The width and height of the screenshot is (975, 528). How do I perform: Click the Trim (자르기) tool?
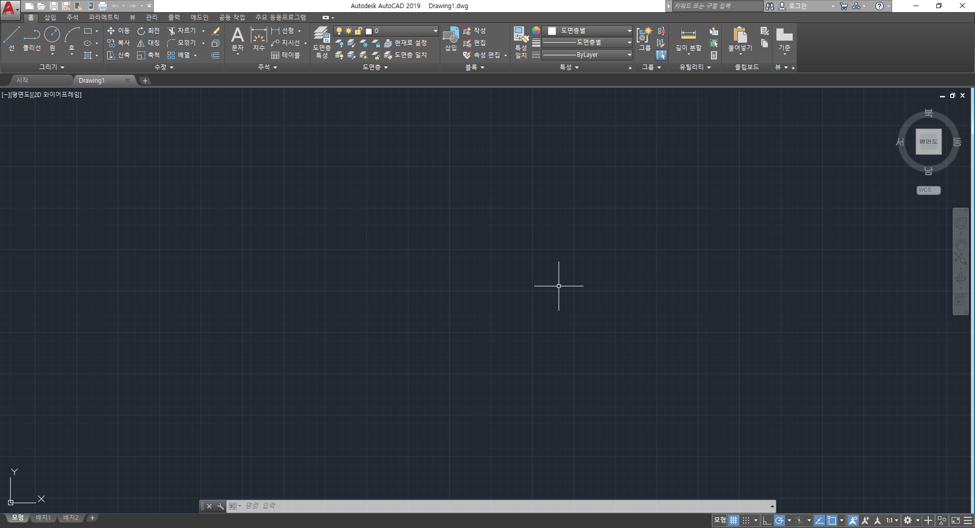tap(182, 31)
